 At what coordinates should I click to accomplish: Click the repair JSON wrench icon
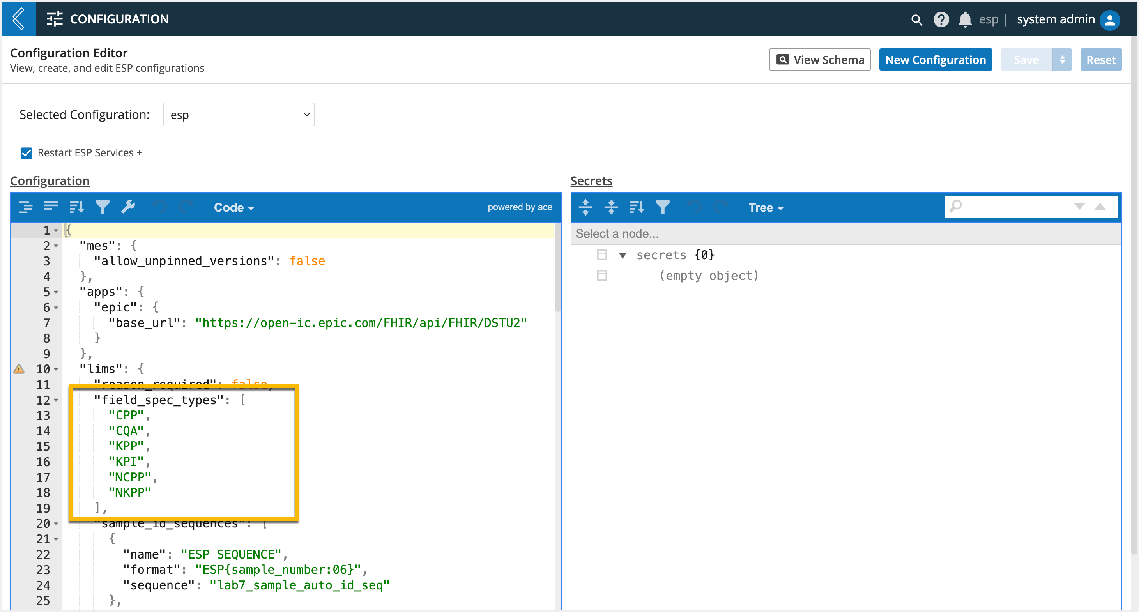[x=128, y=207]
